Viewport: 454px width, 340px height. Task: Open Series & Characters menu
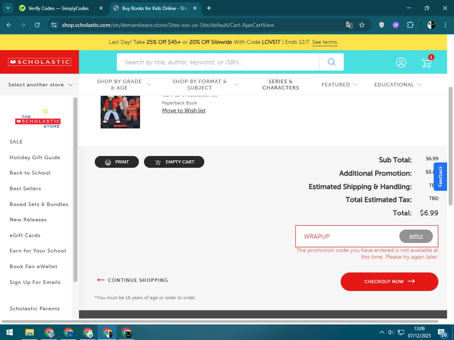pos(281,85)
